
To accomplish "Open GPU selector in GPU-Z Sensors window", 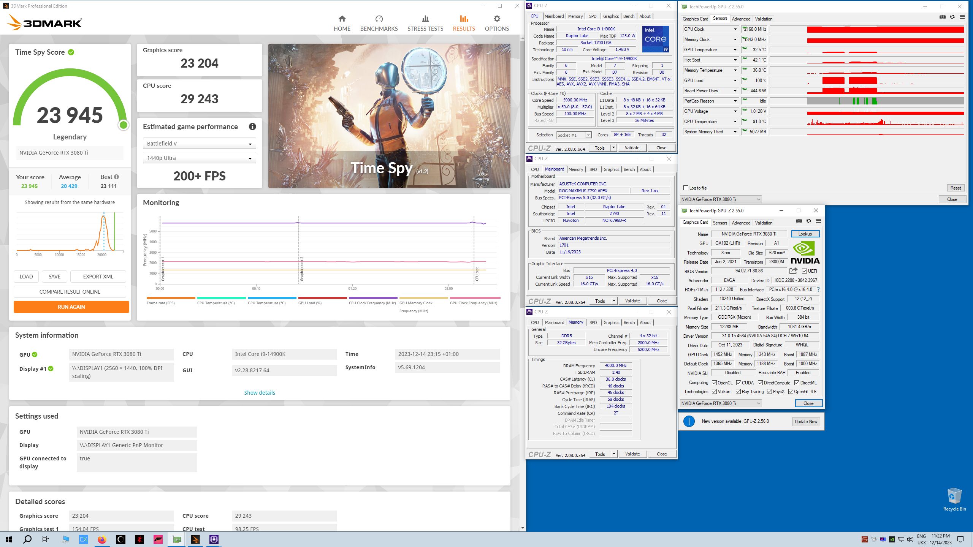I will pos(721,199).
